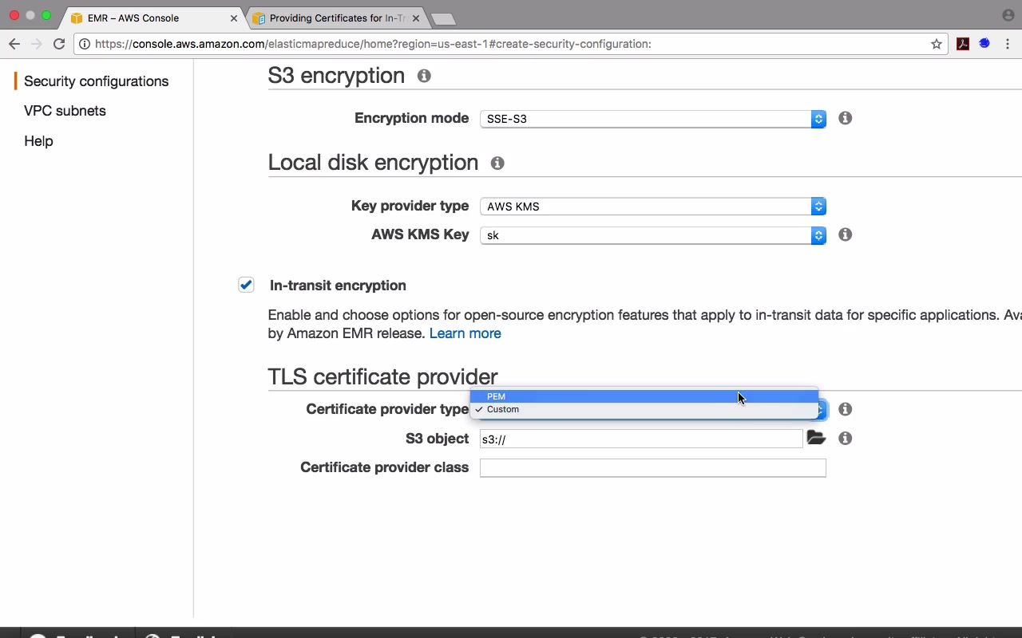
Task: Expand the AWS KMS Key dropdown
Action: (x=652, y=235)
